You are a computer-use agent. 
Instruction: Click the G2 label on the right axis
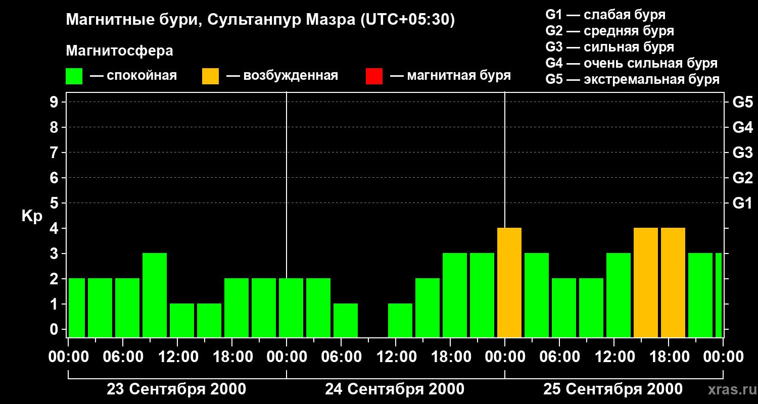tap(743, 178)
